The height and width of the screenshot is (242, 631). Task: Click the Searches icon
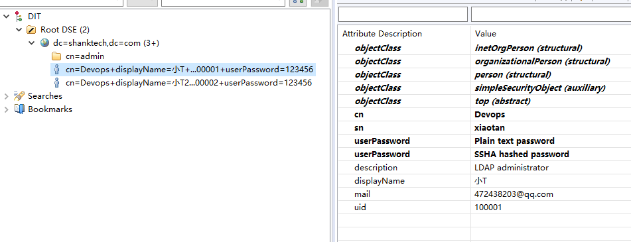click(x=19, y=95)
